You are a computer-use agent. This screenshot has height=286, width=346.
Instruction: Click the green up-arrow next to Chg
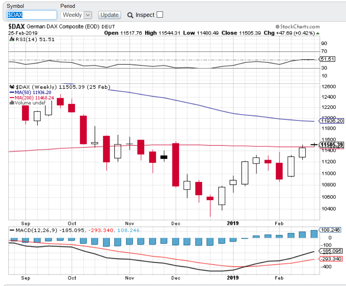click(x=318, y=33)
